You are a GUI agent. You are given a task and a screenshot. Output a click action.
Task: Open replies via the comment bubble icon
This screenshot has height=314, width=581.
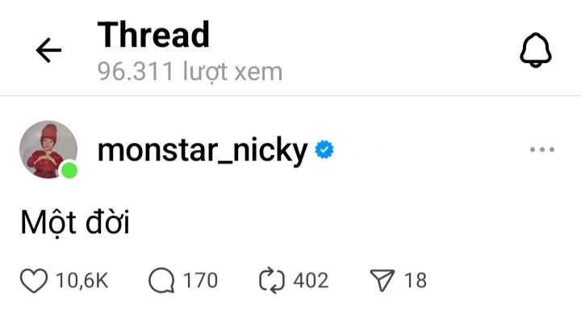point(161,280)
